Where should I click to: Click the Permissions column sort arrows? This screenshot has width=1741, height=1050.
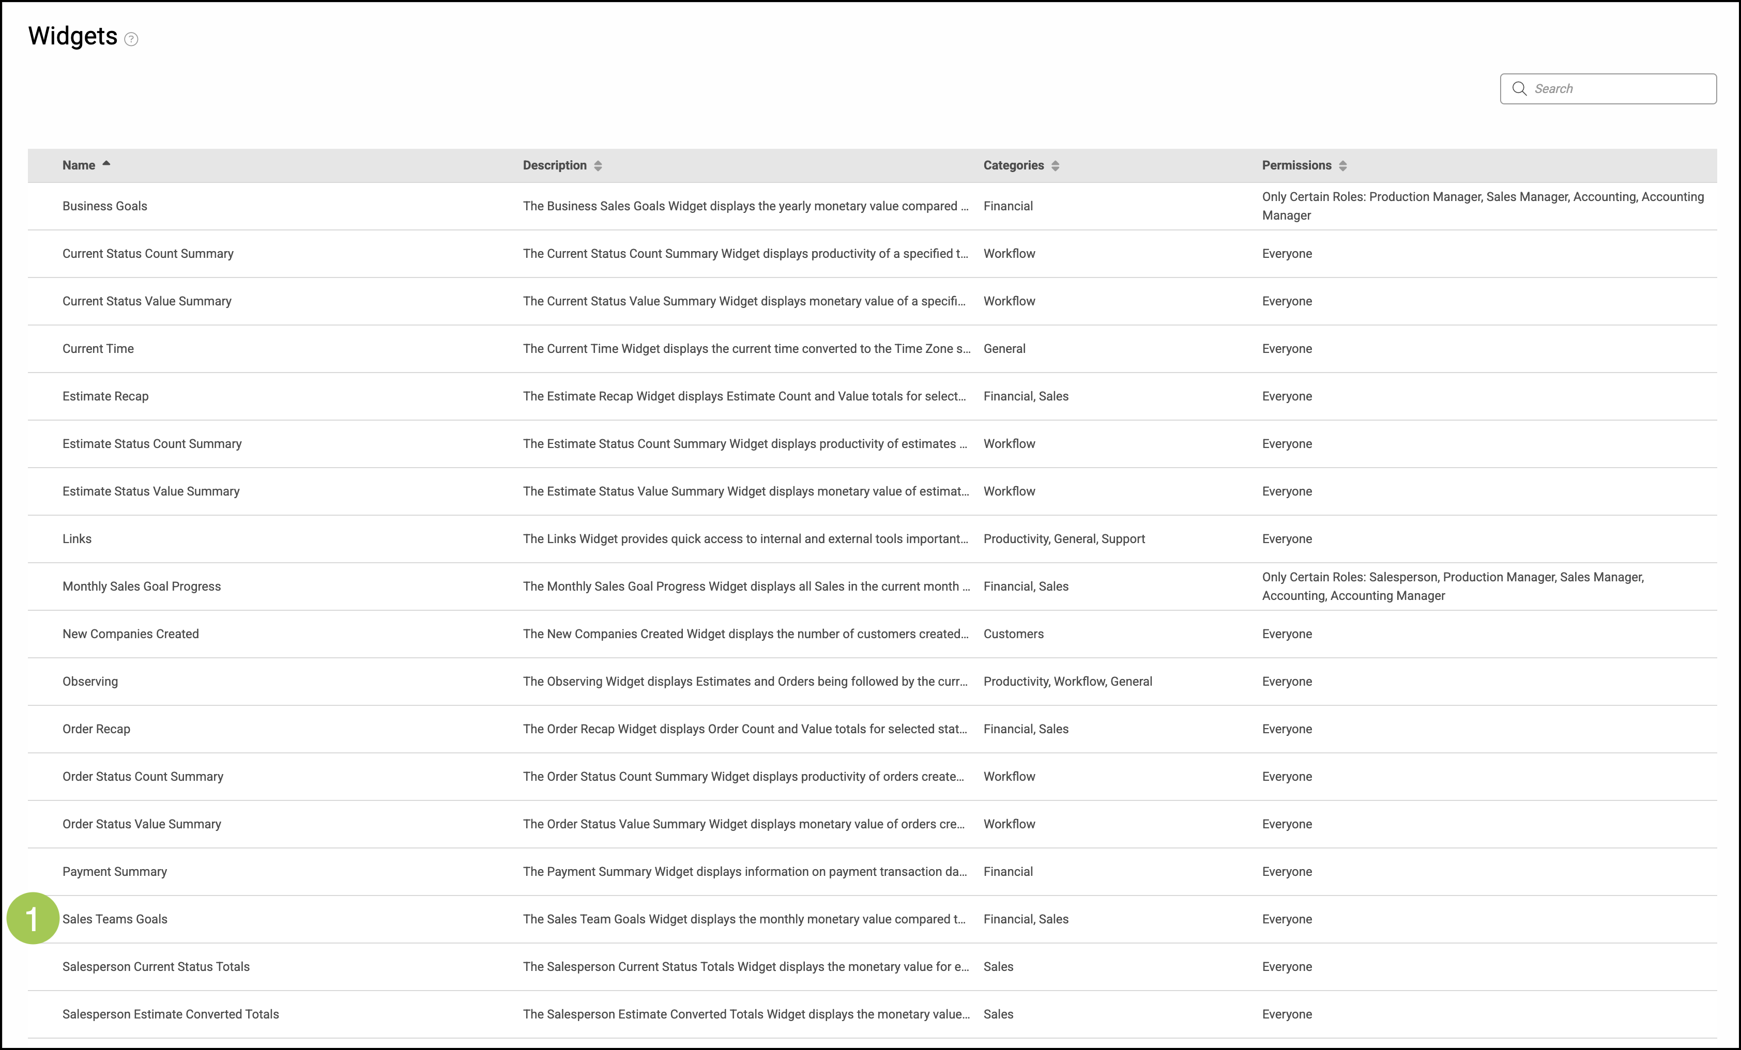[1342, 165]
